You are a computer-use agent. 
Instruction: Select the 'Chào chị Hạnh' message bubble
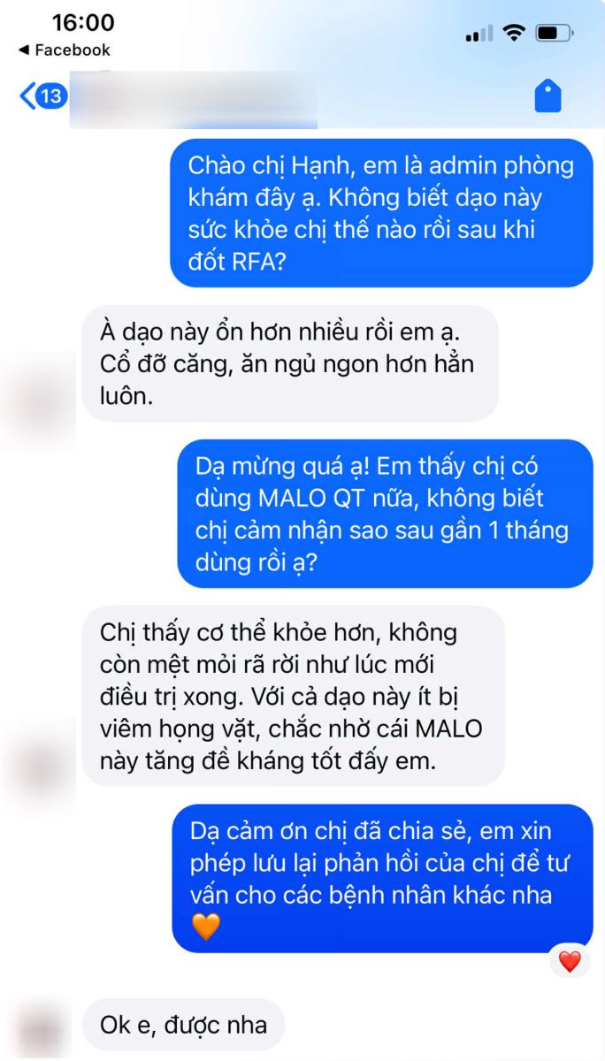point(381,213)
